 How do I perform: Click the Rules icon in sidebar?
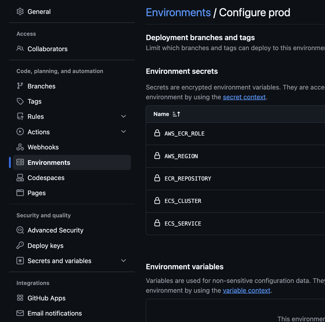pyautogui.click(x=20, y=117)
